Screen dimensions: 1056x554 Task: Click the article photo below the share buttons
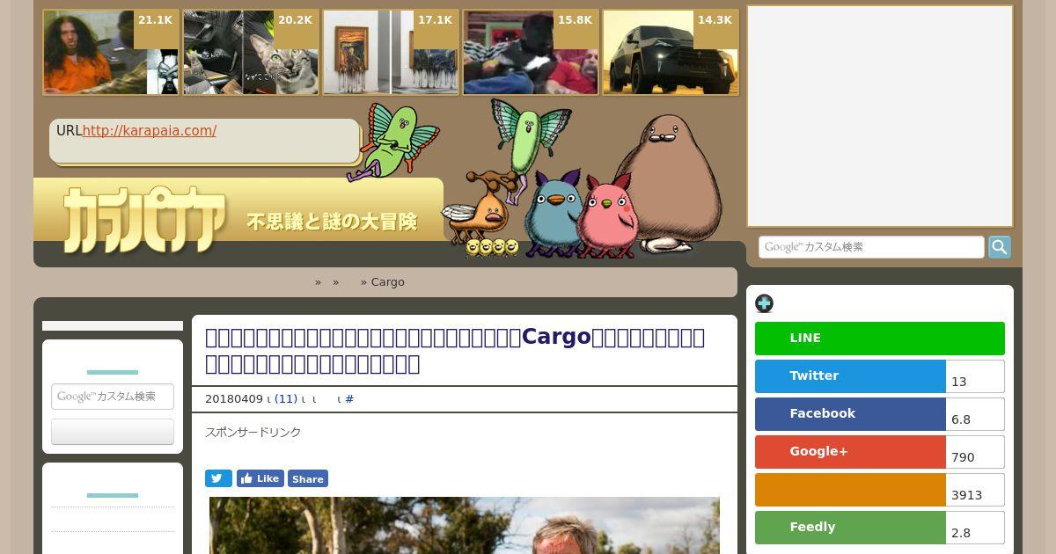[465, 525]
